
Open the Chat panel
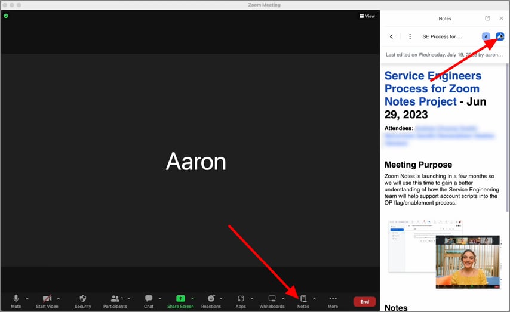[149, 301]
